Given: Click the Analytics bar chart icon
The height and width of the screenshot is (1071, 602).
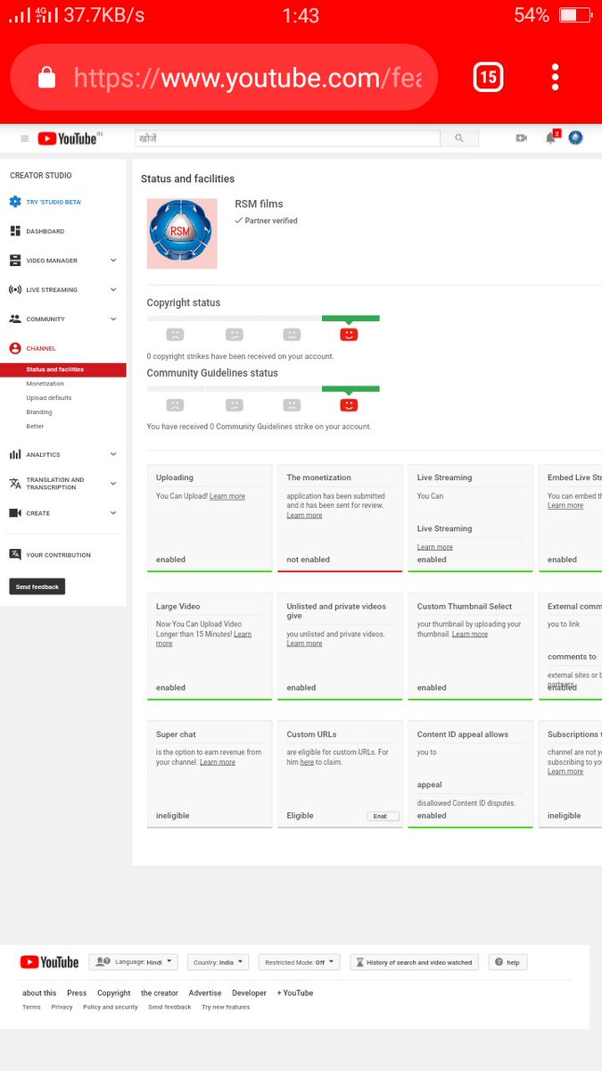Looking at the screenshot, I should [15, 454].
